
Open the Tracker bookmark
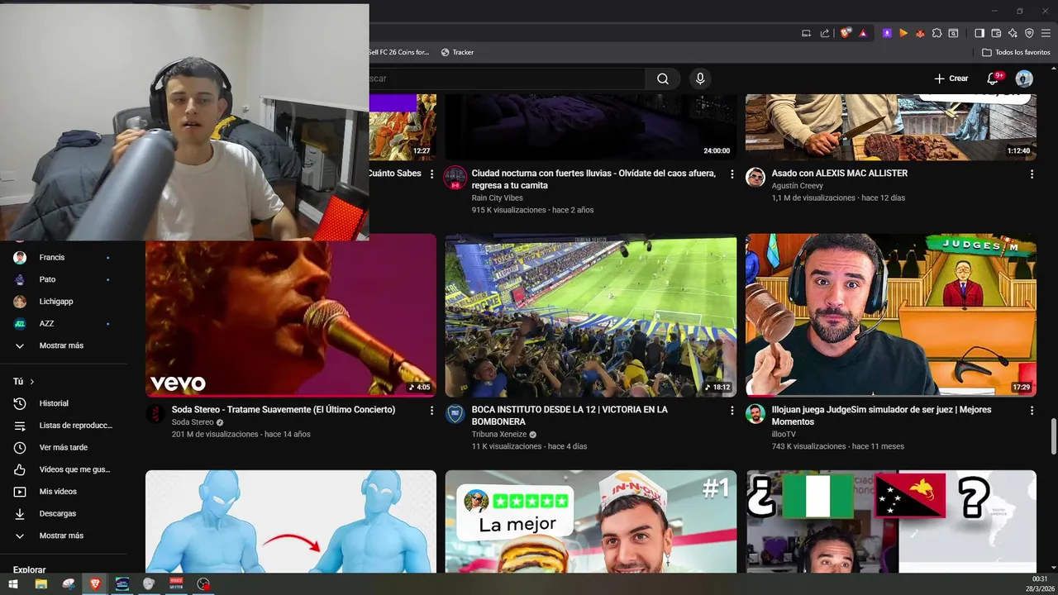457,52
